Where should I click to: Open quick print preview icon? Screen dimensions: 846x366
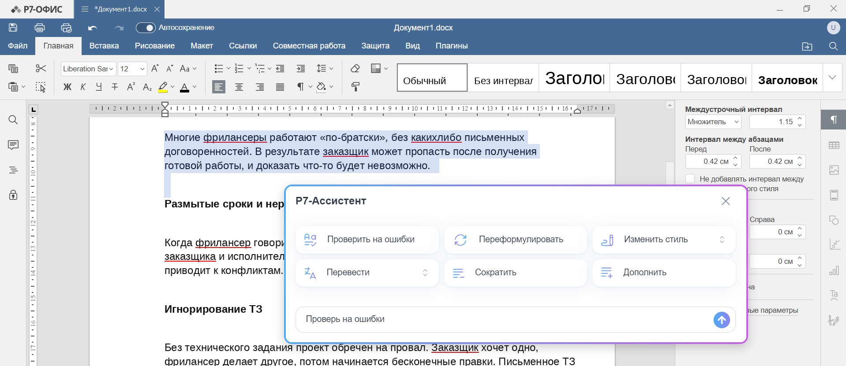tap(66, 27)
